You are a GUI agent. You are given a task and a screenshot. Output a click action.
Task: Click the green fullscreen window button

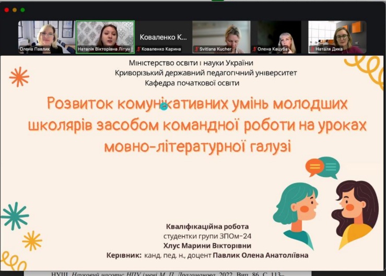point(22,10)
